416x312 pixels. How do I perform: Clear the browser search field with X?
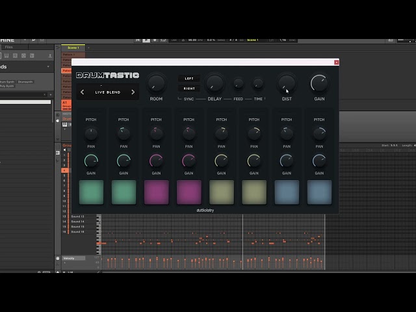click(x=45, y=95)
